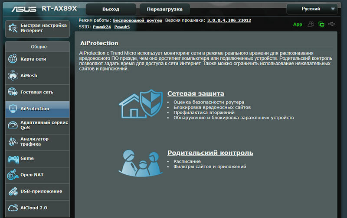Select AiProtection menu item
The height and width of the screenshot is (218, 347).
tap(37, 109)
